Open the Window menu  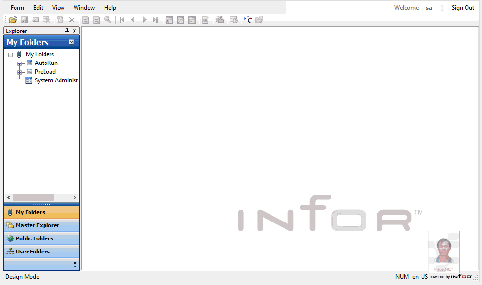(84, 8)
